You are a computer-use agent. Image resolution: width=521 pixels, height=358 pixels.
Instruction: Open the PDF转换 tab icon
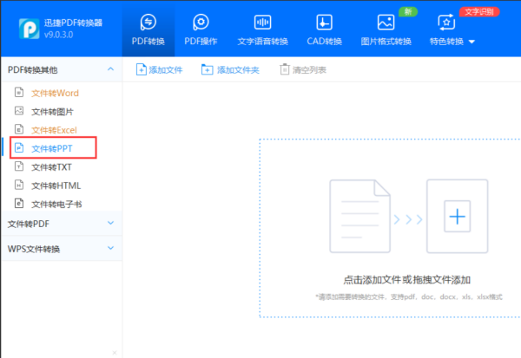coord(148,23)
